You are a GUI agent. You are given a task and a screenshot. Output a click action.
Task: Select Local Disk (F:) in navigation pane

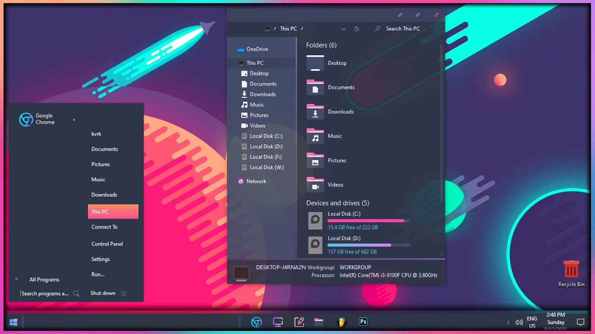(266, 157)
